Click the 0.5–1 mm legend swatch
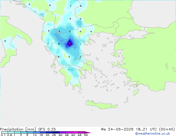The height and width of the screenshot is (136, 176). 11,132
